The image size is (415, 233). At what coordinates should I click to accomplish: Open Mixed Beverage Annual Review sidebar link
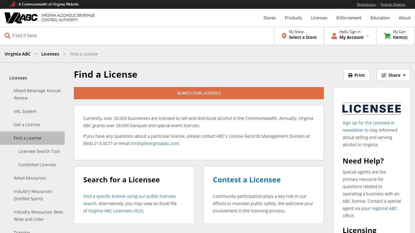point(37,94)
